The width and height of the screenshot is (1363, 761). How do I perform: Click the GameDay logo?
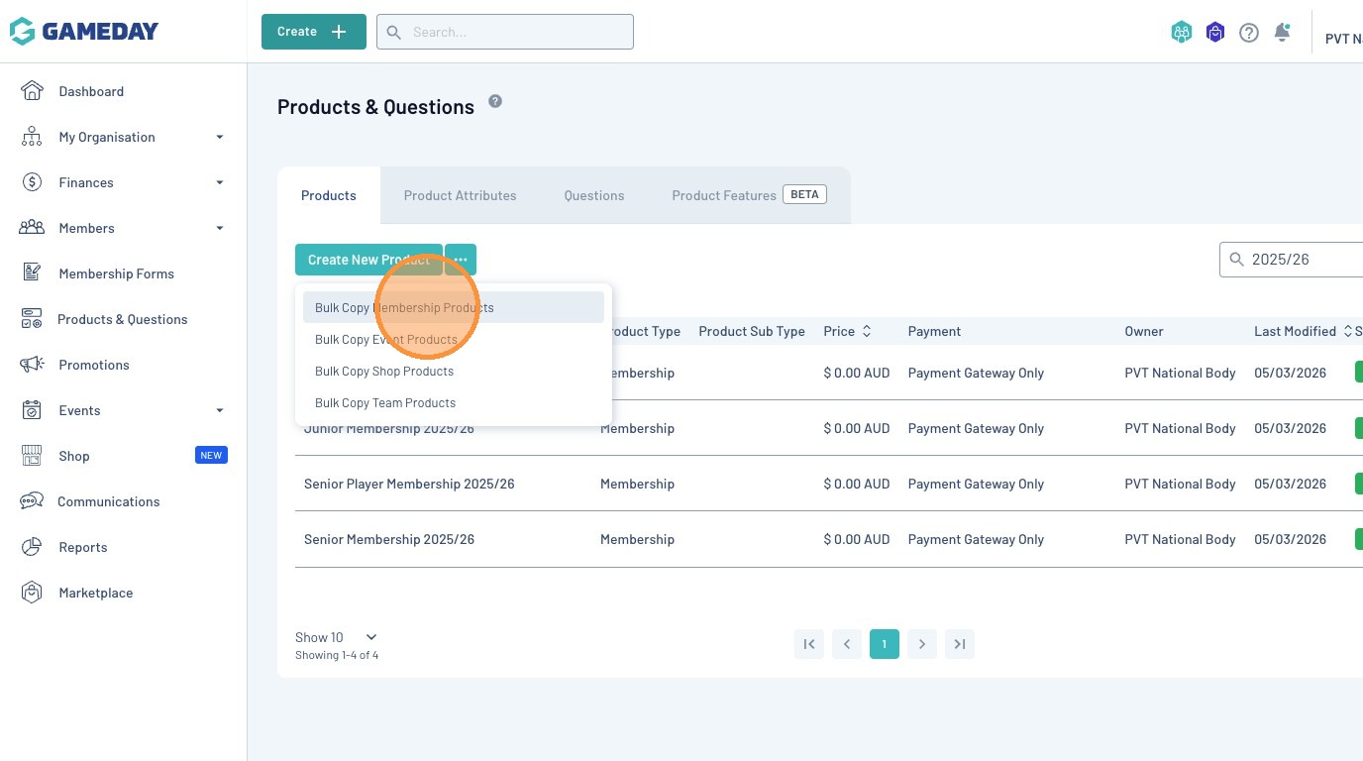click(x=84, y=32)
